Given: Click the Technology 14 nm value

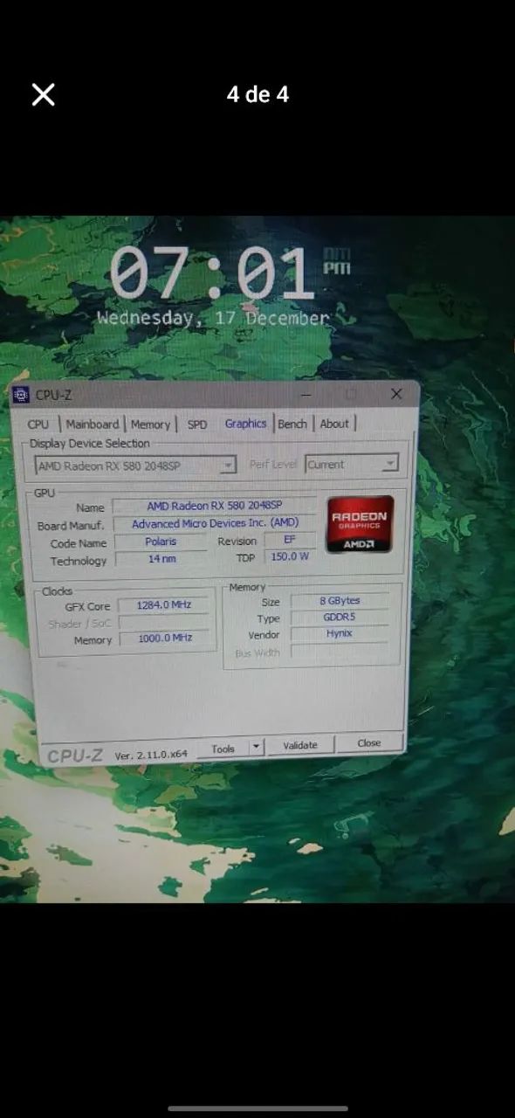Looking at the screenshot, I should point(161,559).
